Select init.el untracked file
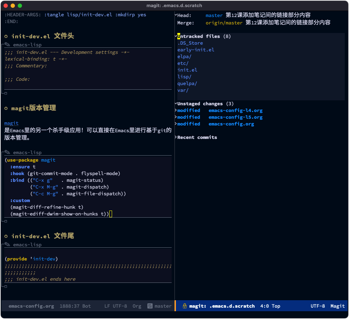The image size is (349, 319). pyautogui.click(x=187, y=70)
